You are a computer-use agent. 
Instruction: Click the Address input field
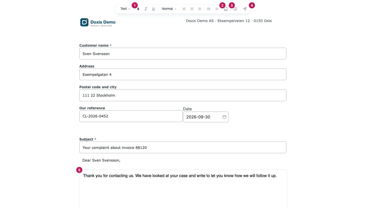pos(183,74)
